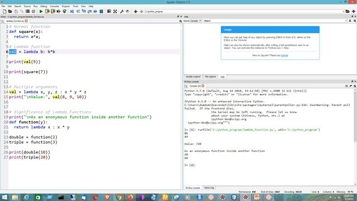Open File Explorer from taskbar
This screenshot has width=357, height=201.
[x=15, y=197]
